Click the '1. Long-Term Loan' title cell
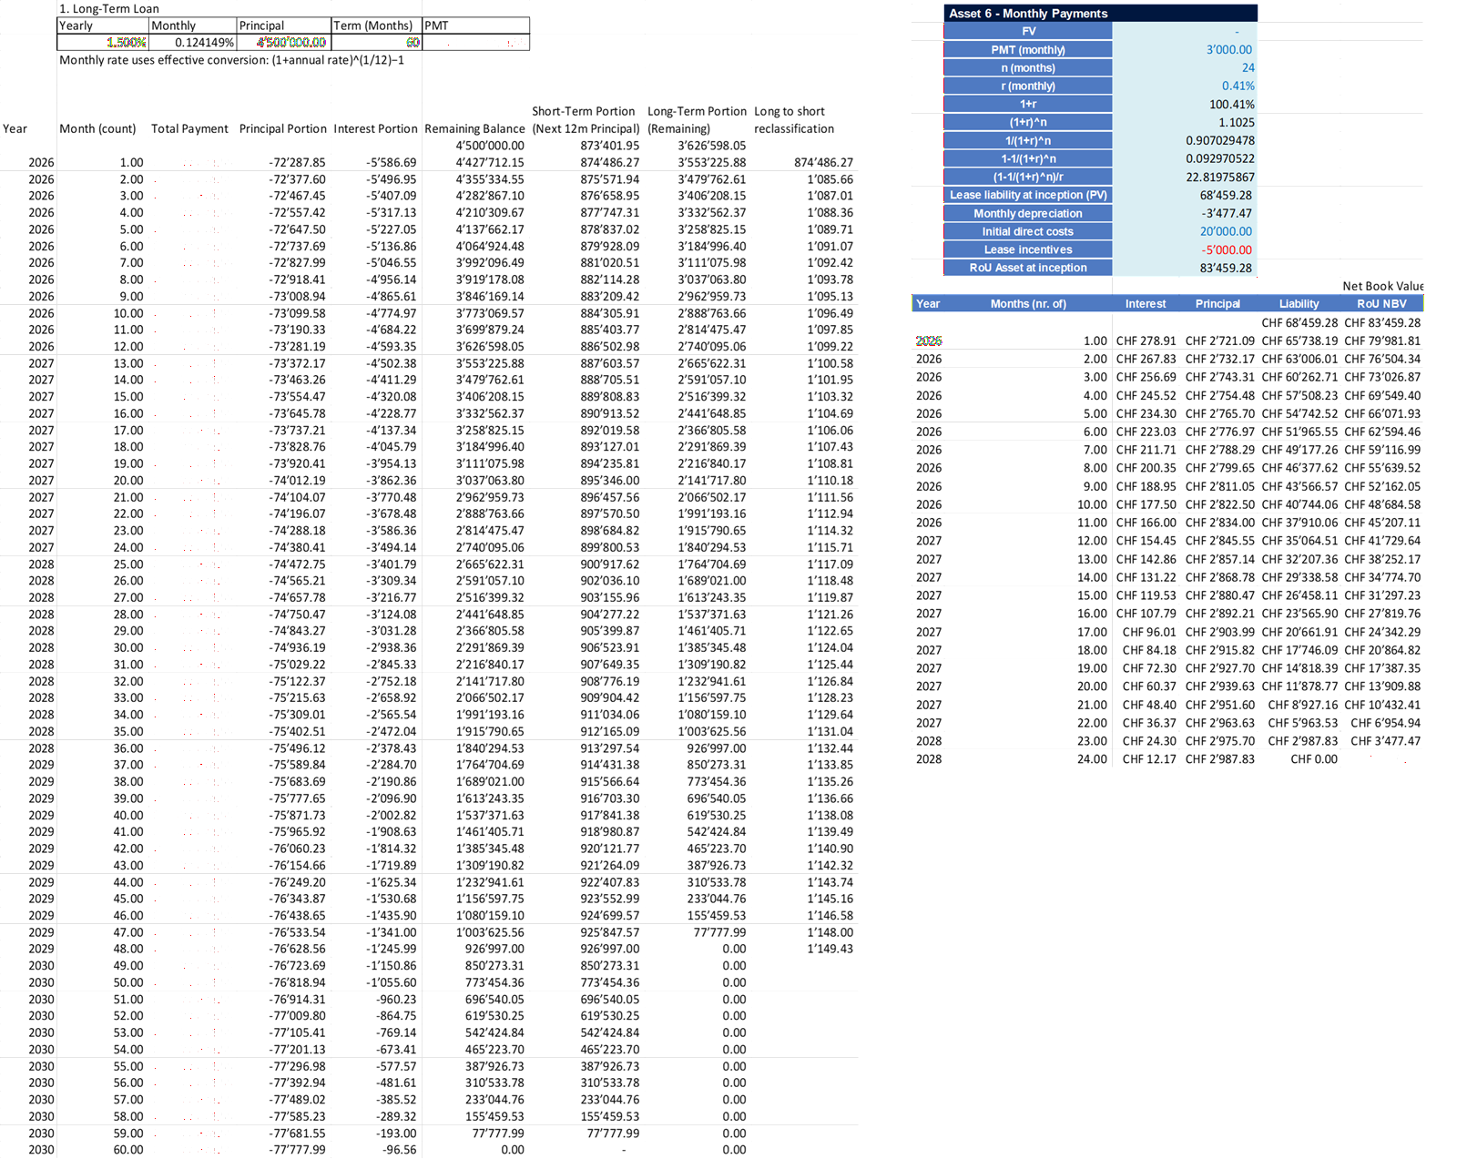The height and width of the screenshot is (1159, 1467). [109, 8]
